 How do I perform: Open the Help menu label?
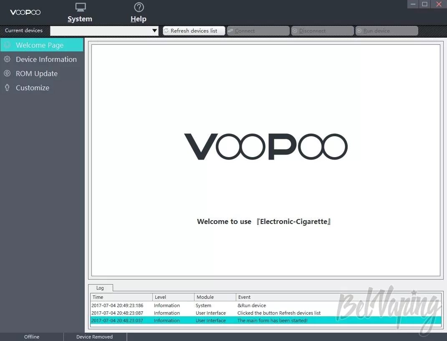pos(139,19)
